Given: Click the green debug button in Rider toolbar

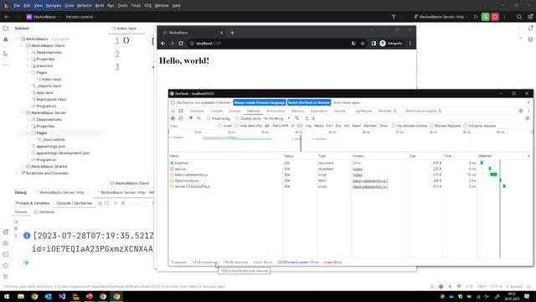Looking at the screenshot, I should (485, 17).
